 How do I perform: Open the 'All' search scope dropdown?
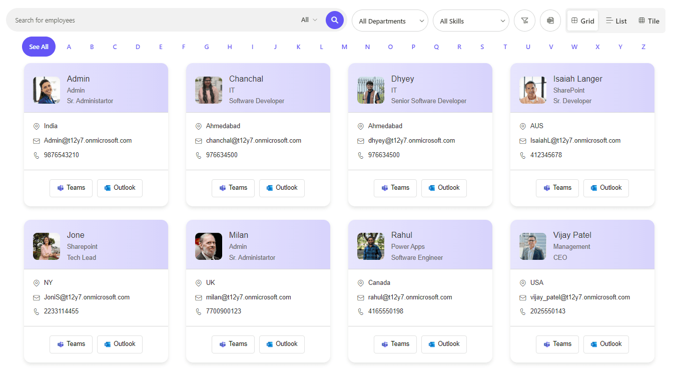pyautogui.click(x=309, y=20)
